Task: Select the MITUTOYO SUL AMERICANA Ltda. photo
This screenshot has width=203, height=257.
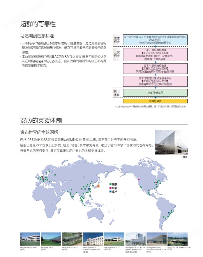Action: coord(177,239)
